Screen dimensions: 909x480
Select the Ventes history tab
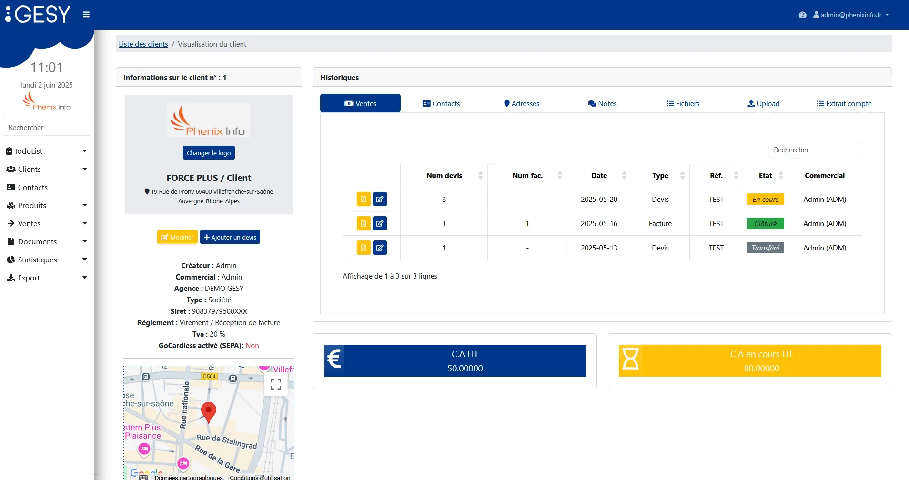[x=360, y=103]
